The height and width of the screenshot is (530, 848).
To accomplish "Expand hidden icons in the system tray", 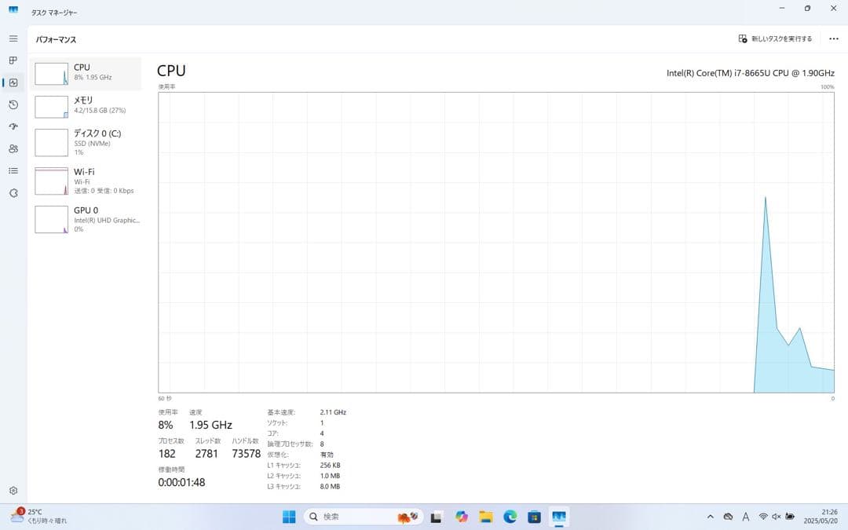I will click(710, 517).
